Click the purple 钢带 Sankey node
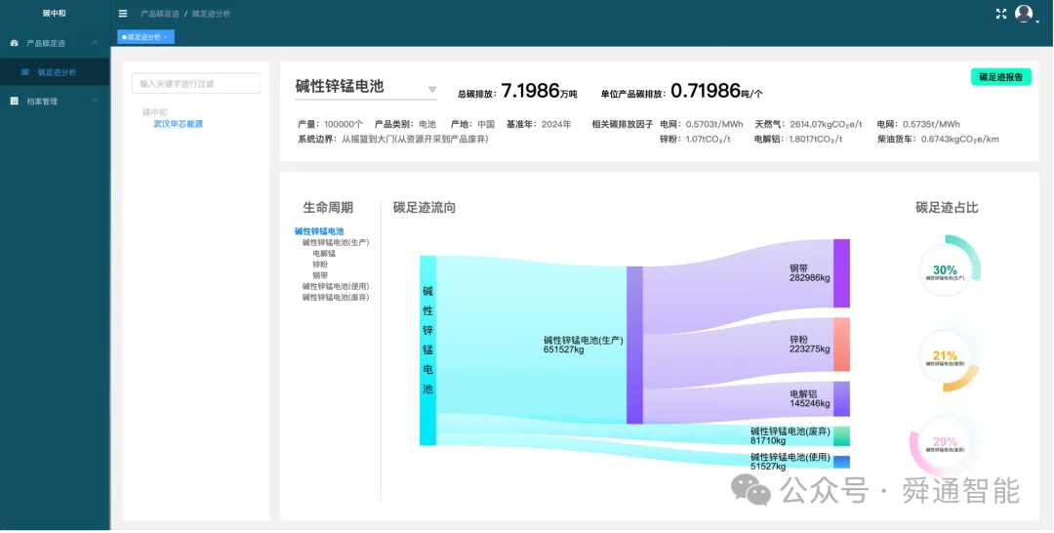This screenshot has width=1054, height=533. point(841,273)
